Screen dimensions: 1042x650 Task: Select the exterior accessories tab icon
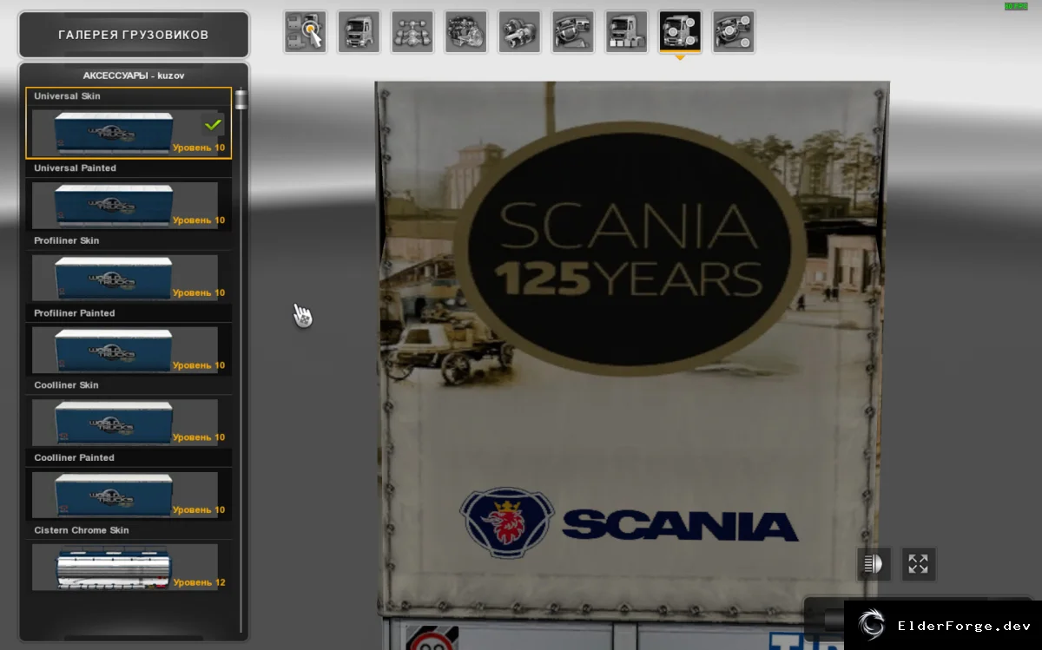pos(680,32)
